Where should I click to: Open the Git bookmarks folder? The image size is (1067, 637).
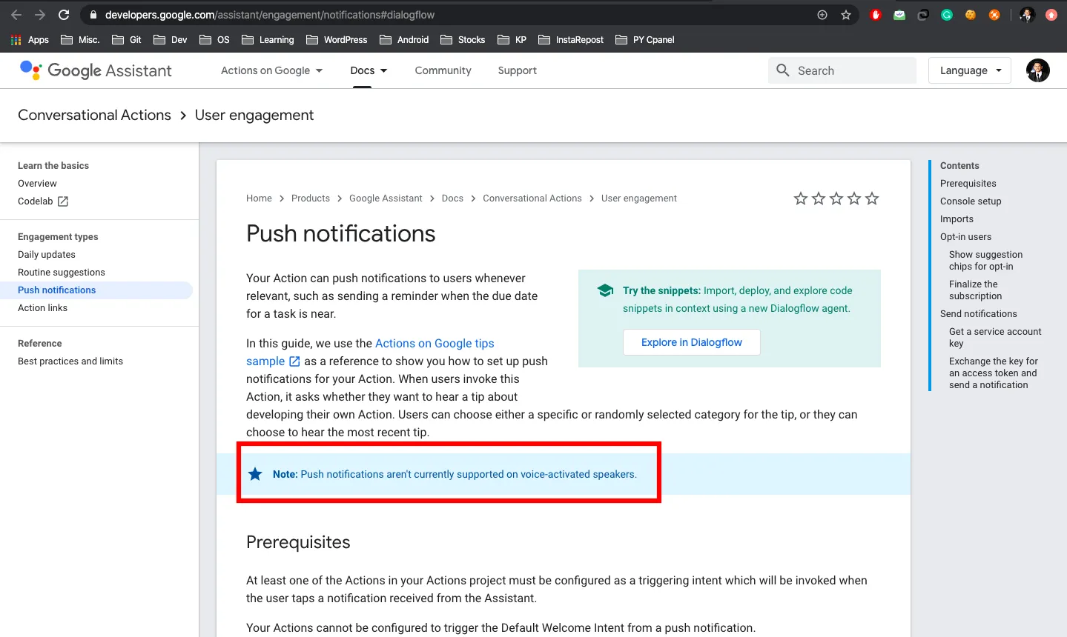(x=127, y=40)
